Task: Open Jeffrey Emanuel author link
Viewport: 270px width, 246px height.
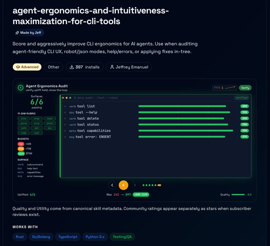Action: tap(129, 67)
